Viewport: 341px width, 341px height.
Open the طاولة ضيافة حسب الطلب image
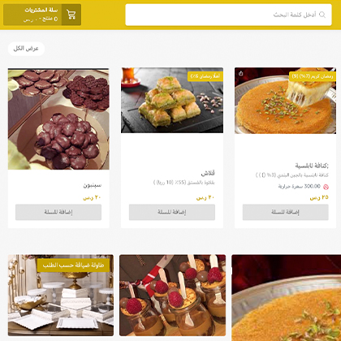click(x=61, y=296)
